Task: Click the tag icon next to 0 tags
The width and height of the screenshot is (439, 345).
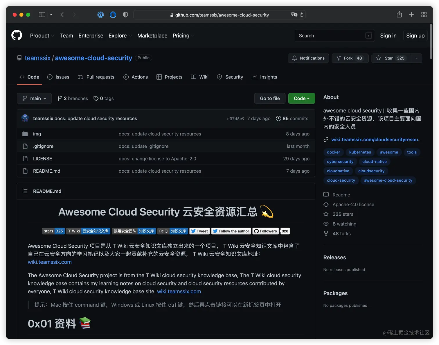Action: click(x=96, y=99)
